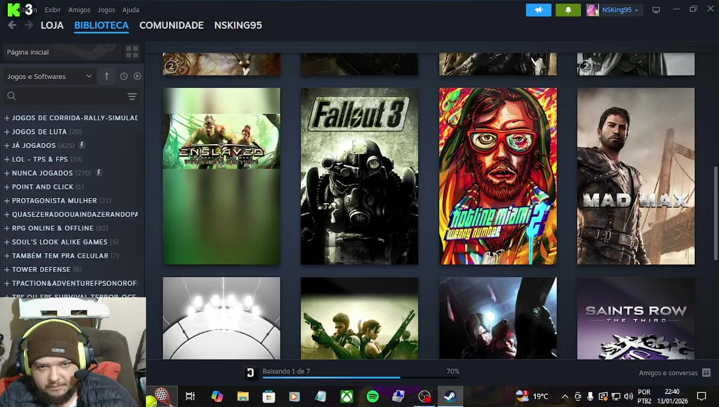Open the announcements megaphone button
This screenshot has height=407, width=719.
pyautogui.click(x=539, y=10)
